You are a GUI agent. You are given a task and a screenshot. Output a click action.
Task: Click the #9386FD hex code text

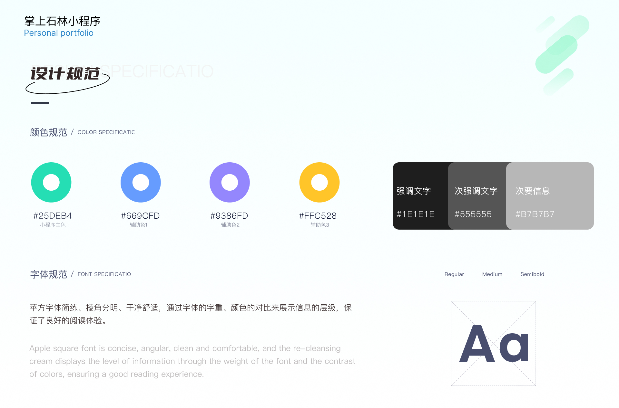tap(229, 216)
